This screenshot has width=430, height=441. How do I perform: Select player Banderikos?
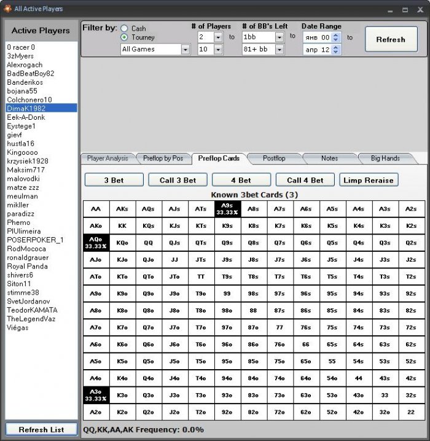41,82
